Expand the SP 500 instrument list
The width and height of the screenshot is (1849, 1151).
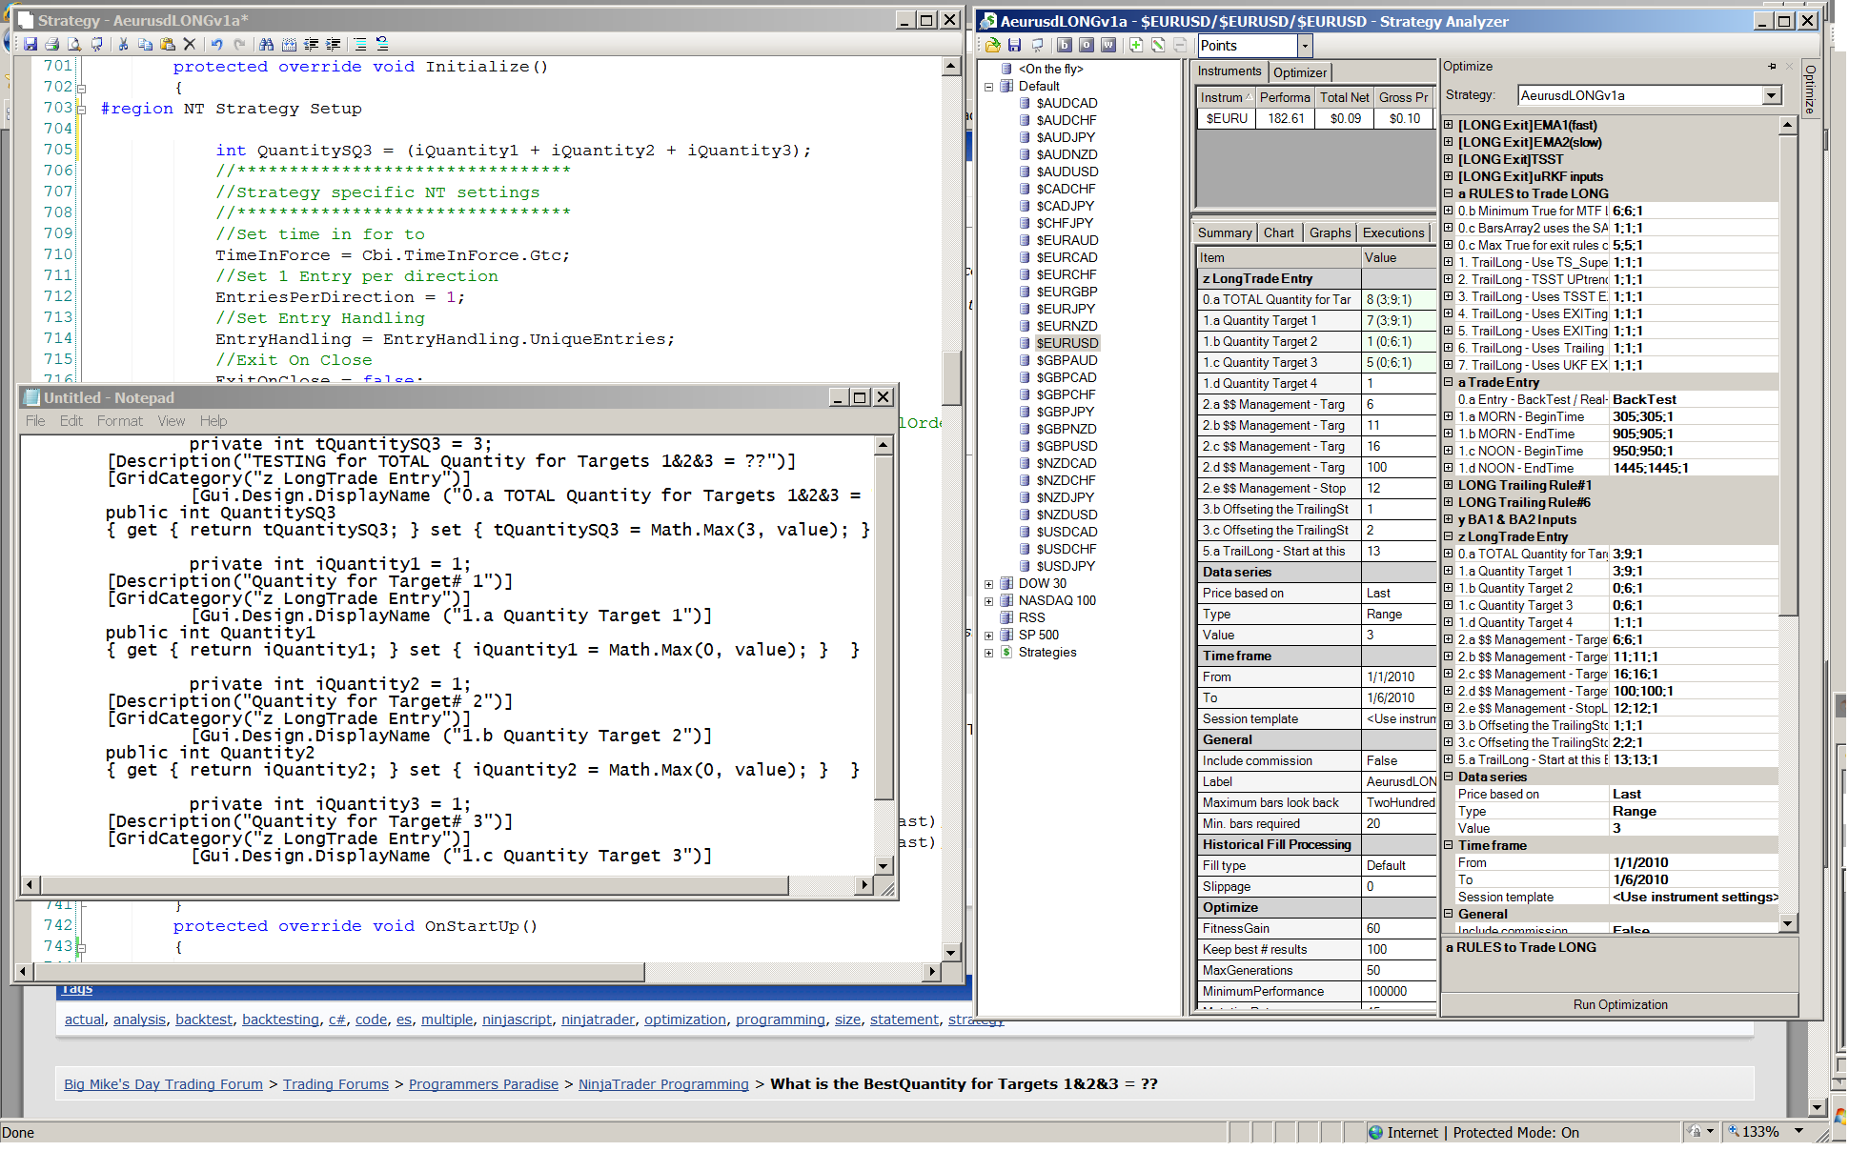988,636
